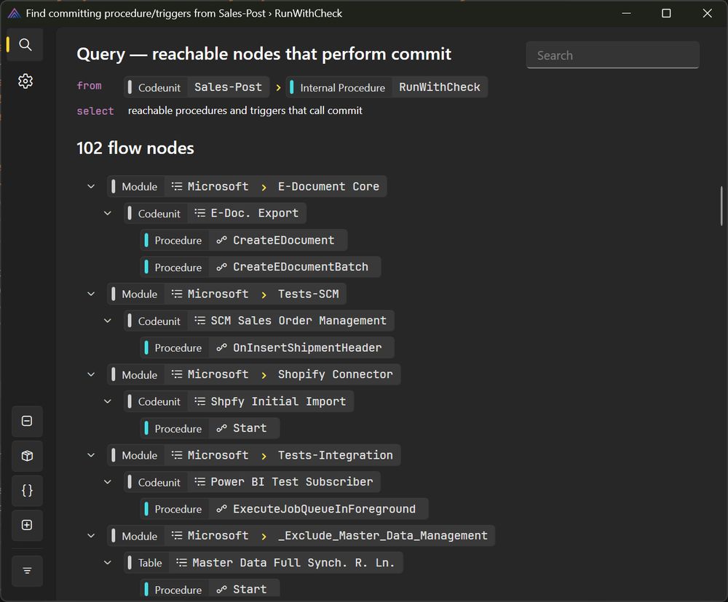
Task: Click the link icon beside OnInsertShipmentHeader
Action: point(222,348)
